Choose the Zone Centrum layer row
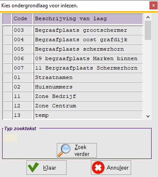 pos(73,106)
